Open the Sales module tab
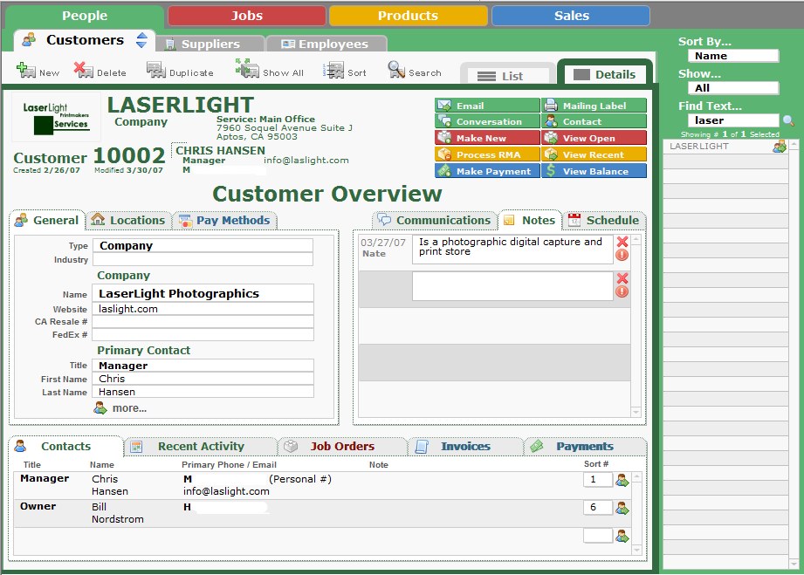Viewport: 804px width, 575px height. point(571,16)
